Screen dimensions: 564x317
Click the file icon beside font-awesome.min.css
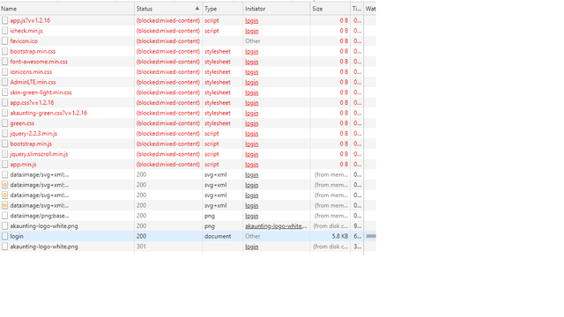[x=4, y=62]
